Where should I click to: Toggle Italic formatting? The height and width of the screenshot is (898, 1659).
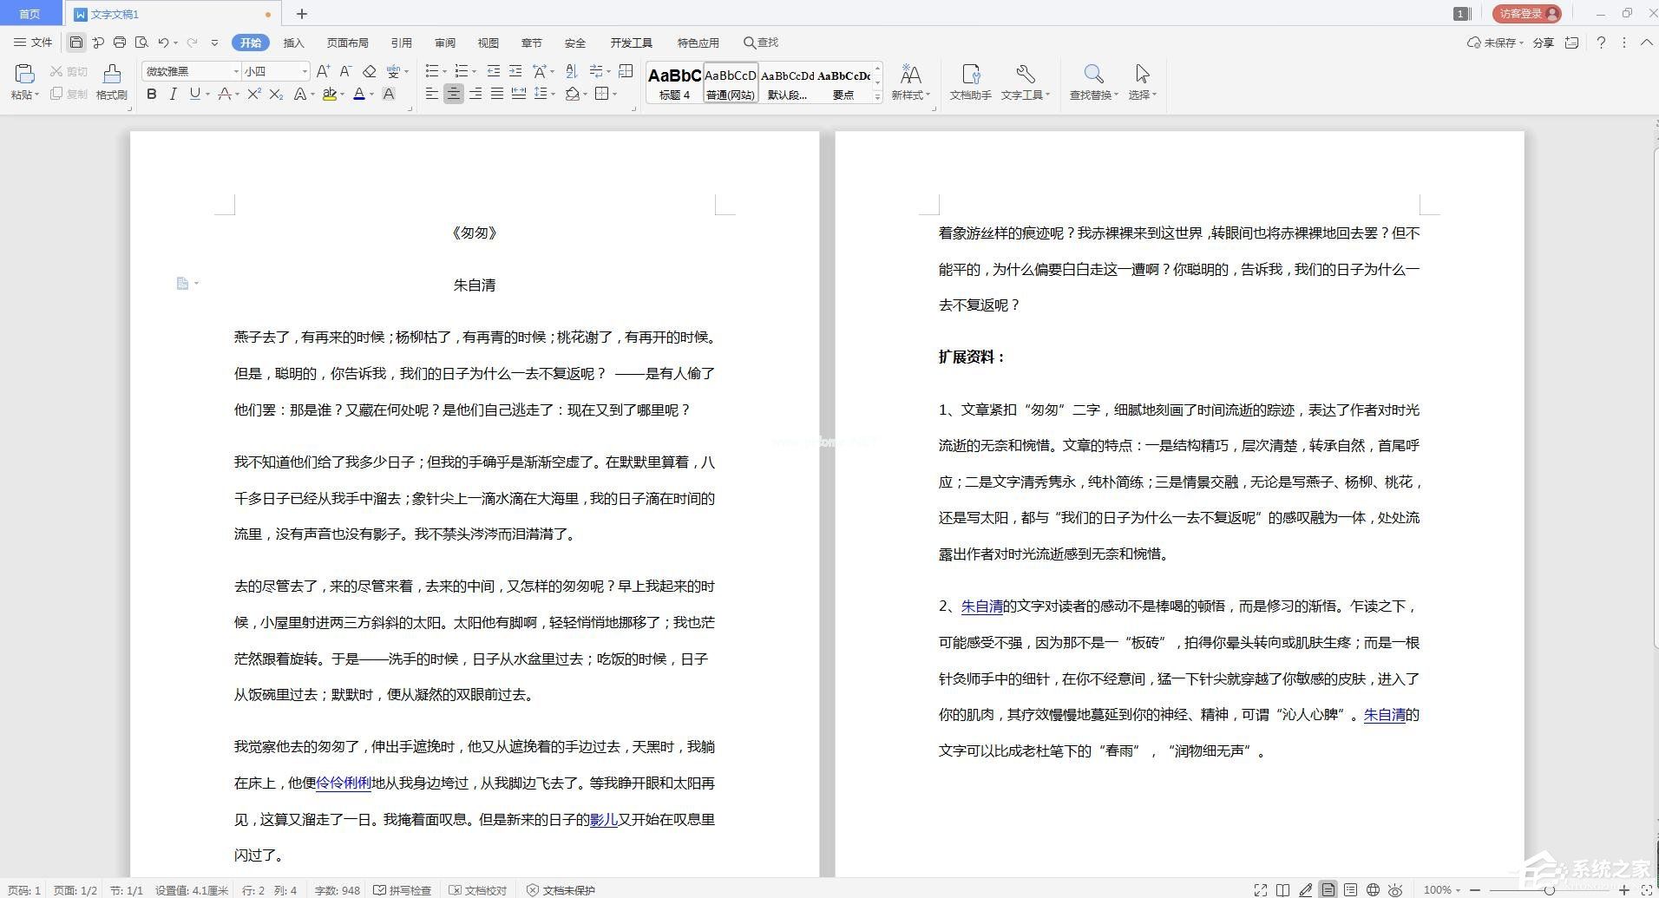point(173,94)
